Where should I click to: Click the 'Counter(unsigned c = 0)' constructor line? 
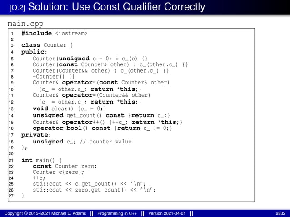[90, 59]
